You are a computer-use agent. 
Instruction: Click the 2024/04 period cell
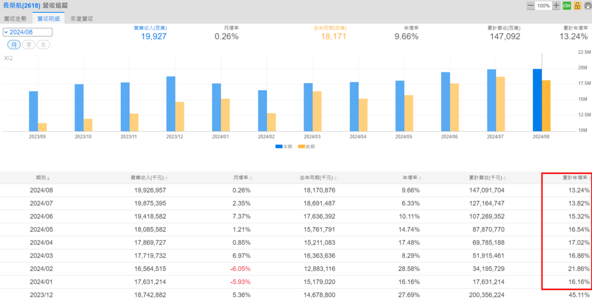[41, 243]
